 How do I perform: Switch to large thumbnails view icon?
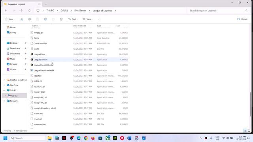point(249,131)
